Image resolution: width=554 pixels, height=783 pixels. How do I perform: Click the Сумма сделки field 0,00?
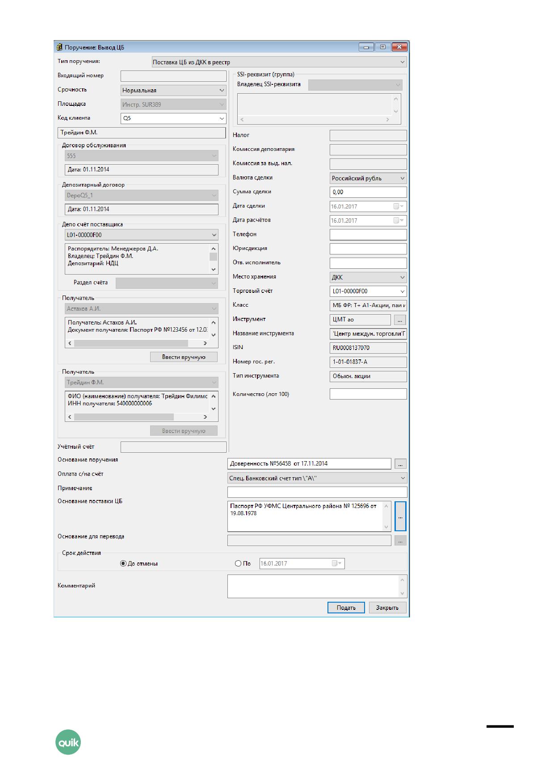tap(368, 192)
